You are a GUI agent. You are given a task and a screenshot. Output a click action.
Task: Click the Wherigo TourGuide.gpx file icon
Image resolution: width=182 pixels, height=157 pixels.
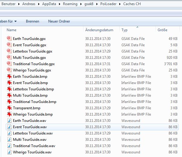[x=9, y=70]
